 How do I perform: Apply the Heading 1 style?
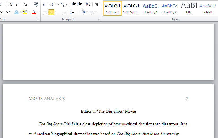coord(150,8)
